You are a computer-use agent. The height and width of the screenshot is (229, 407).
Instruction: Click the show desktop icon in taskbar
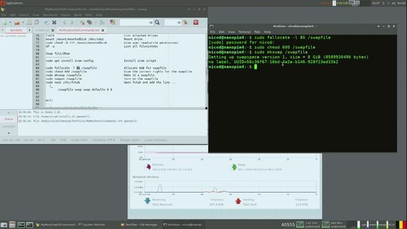tap(4, 225)
